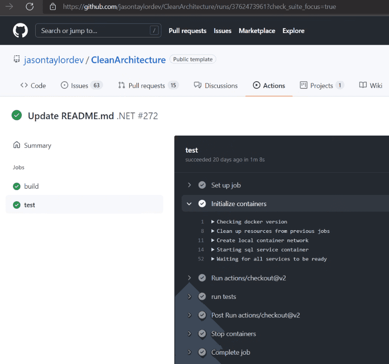
Task: Collapse the Initialize containers step
Action: point(189,204)
